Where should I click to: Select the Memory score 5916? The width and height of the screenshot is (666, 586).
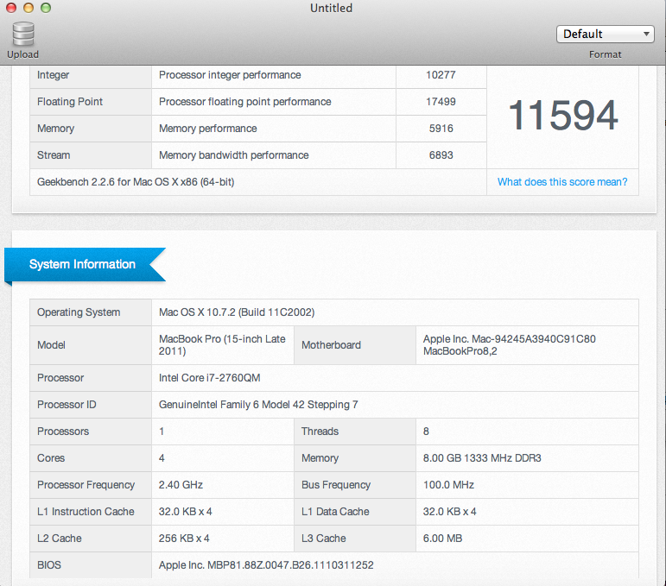click(441, 129)
